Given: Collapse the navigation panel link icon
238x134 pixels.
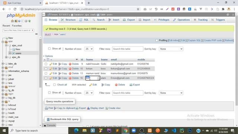Looking at the screenshot, I should [36, 34].
